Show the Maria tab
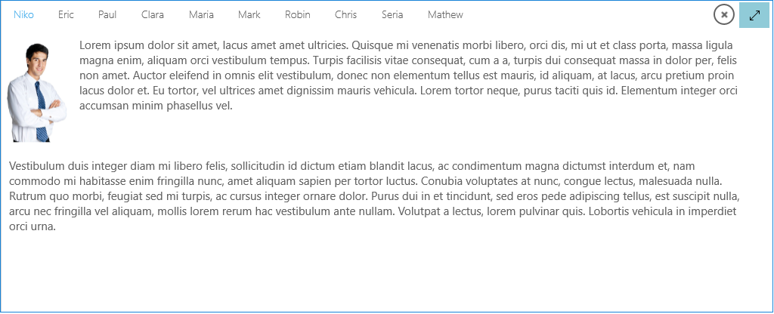774x314 pixels. click(201, 15)
